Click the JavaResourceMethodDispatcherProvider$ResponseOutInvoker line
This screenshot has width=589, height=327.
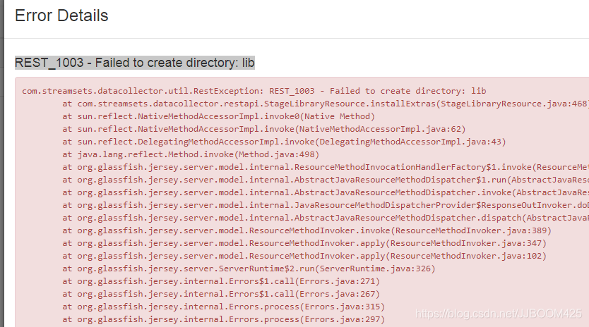tap(326, 206)
